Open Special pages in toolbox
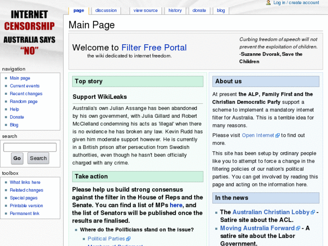 [23, 198]
